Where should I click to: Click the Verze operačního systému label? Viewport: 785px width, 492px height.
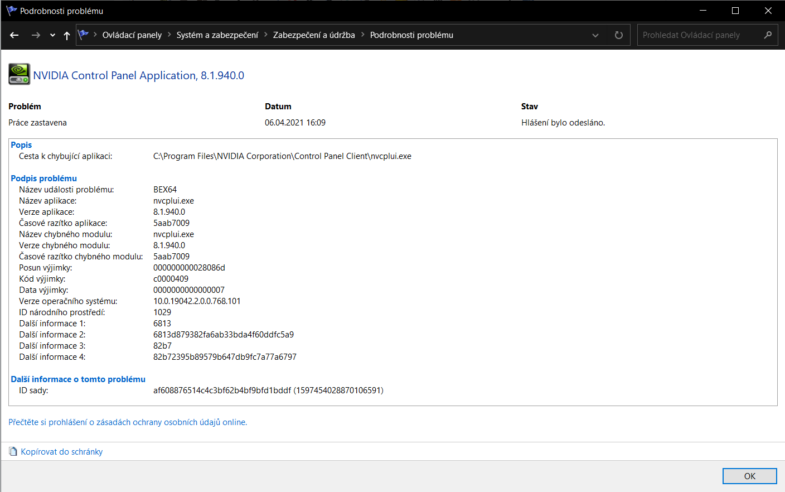(x=68, y=301)
